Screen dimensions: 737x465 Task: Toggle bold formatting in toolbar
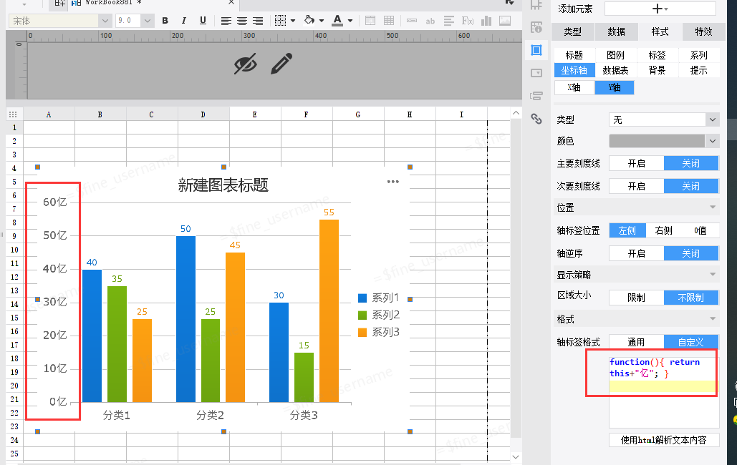[x=165, y=21]
